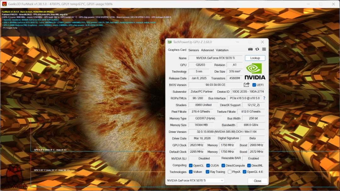Image resolution: width=340 pixels, height=191 pixels.
Task: Click the Bus Interface question mark
Action: pyautogui.click(x=264, y=98)
